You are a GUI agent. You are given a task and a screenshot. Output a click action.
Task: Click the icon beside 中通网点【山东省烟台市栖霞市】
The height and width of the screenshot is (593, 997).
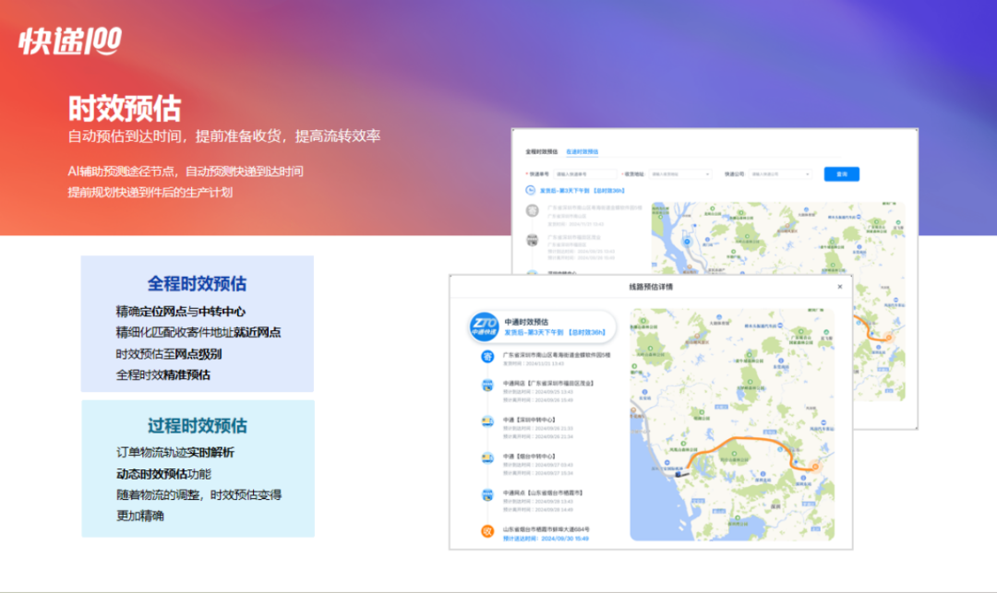[487, 494]
